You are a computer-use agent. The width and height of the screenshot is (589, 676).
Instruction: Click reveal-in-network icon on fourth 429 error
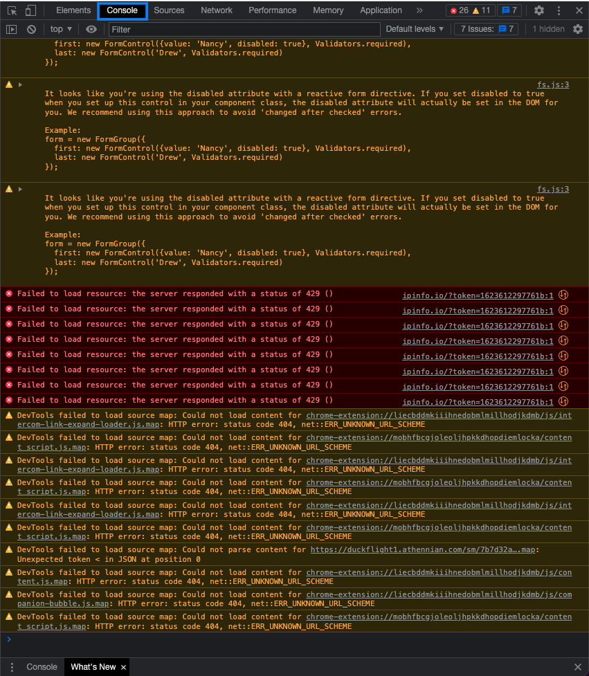(x=563, y=340)
